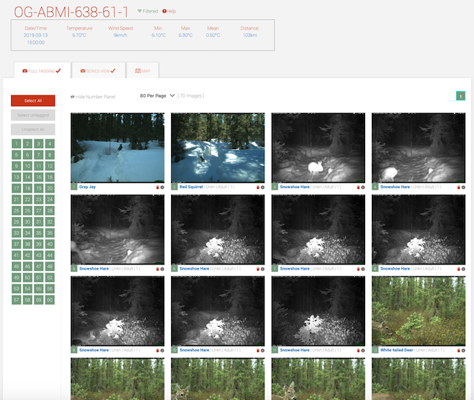
Task: Click the gray circle icon on image 10 row
Action: [x=263, y=350]
